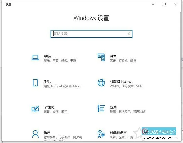Open 个性化 settings category

click(x=49, y=107)
